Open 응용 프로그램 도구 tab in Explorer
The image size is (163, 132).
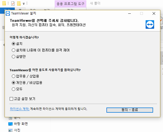click(x=70, y=4)
